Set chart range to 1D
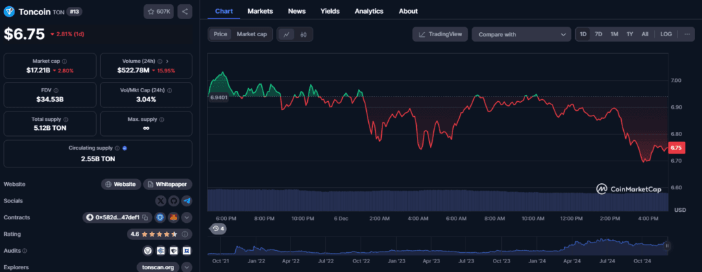This screenshot has width=702, height=272. (583, 34)
